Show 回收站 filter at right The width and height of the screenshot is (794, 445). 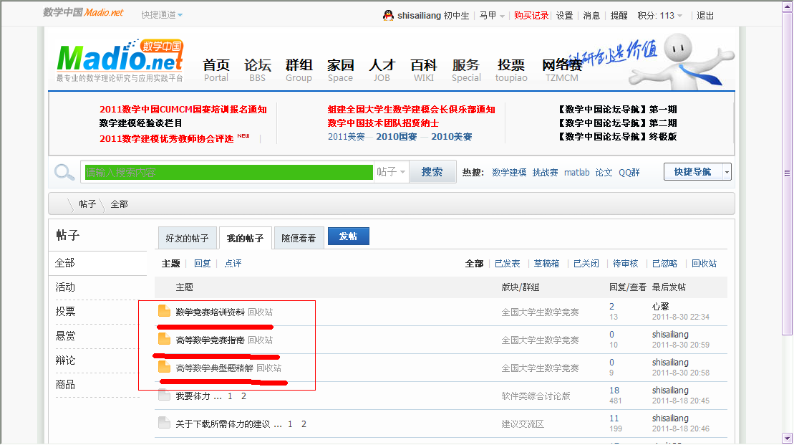(704, 264)
